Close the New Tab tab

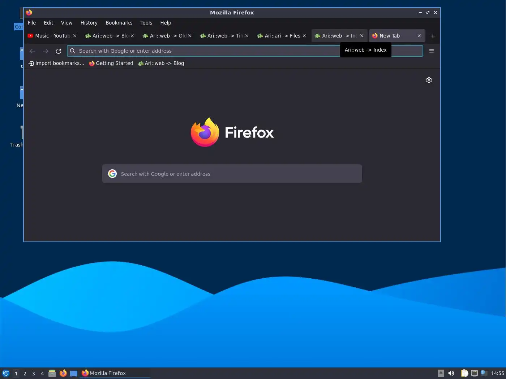[419, 36]
